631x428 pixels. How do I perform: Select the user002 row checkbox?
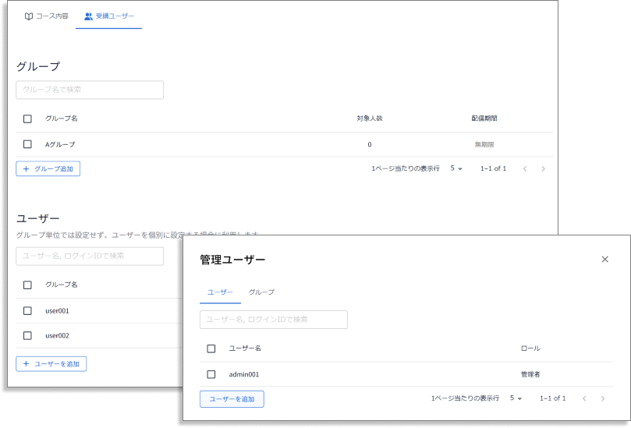pos(27,335)
